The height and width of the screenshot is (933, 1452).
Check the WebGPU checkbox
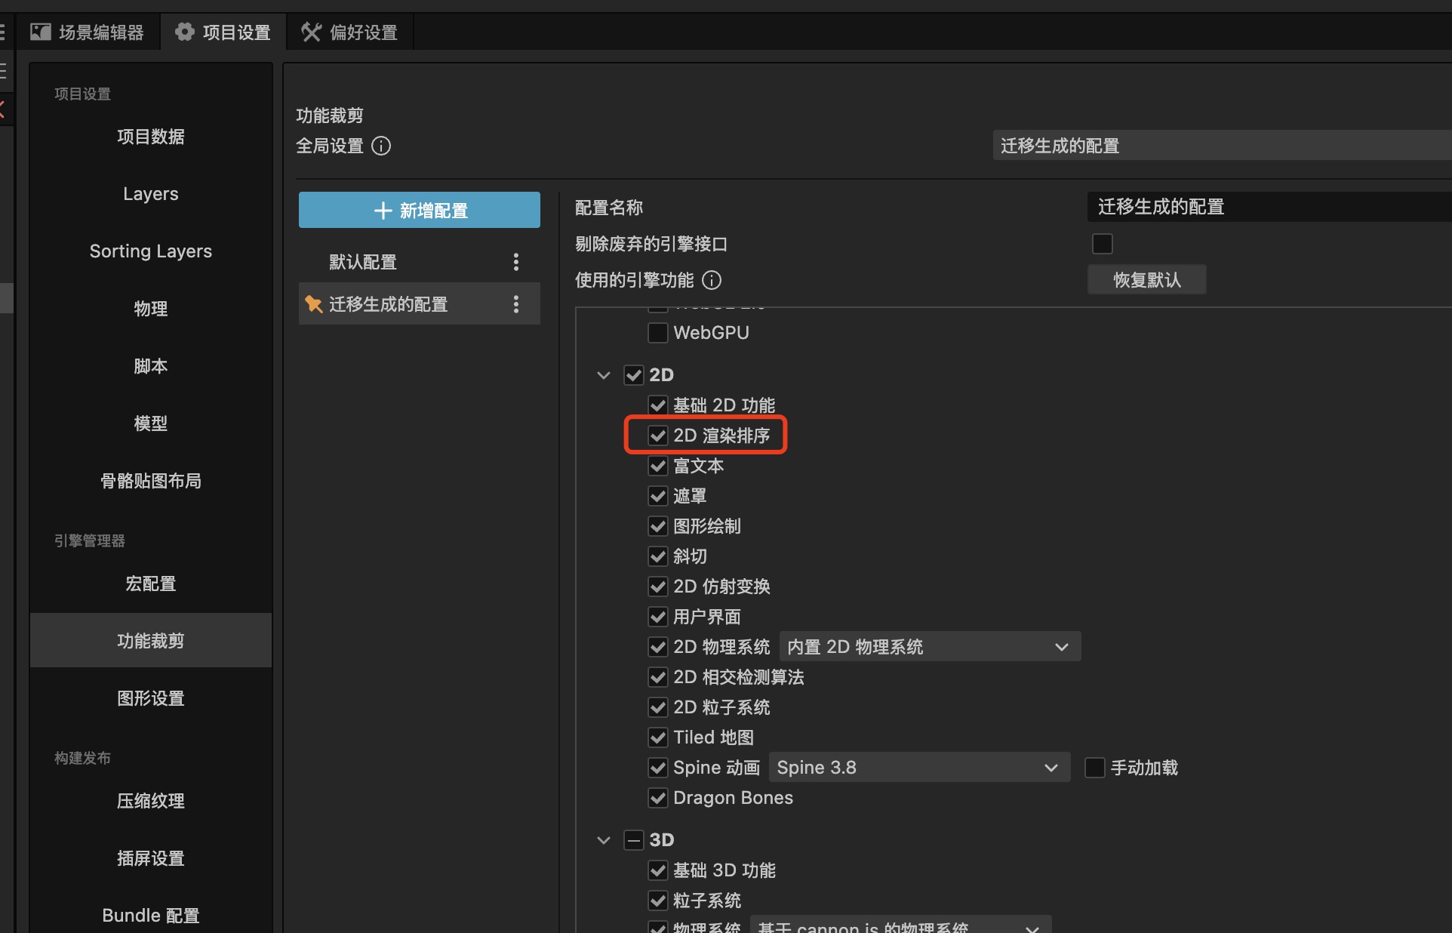tap(658, 333)
